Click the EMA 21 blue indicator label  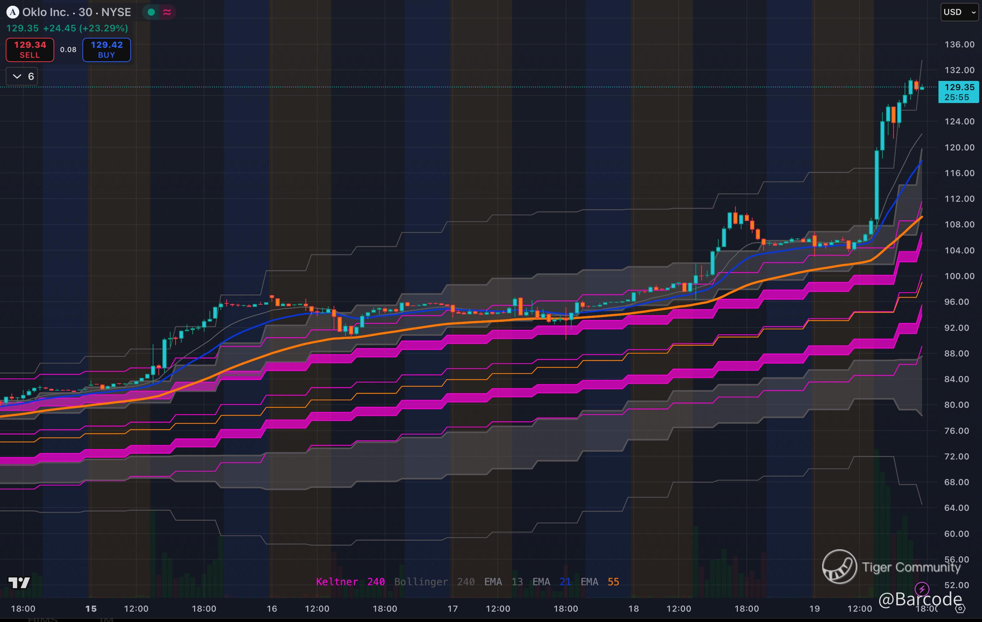coord(551,582)
